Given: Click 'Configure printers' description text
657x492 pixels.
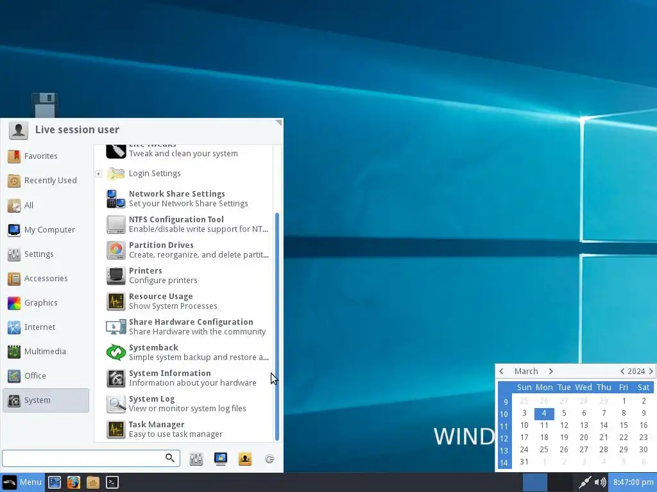Looking at the screenshot, I should pos(163,281).
